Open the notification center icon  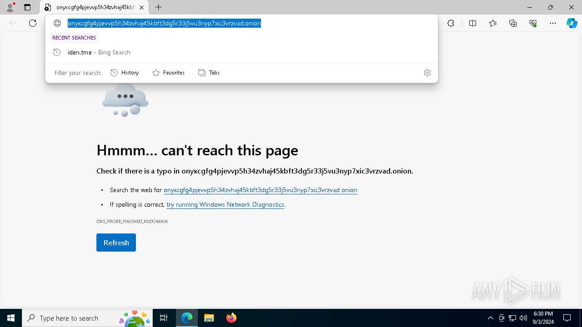(567, 318)
